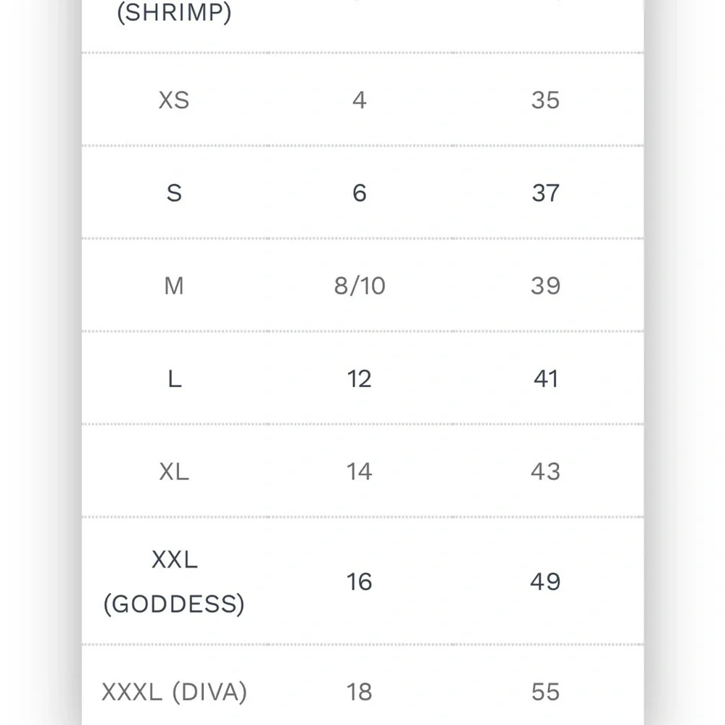This screenshot has height=725, width=725.
Task: Select the XL size label
Action: coord(174,471)
